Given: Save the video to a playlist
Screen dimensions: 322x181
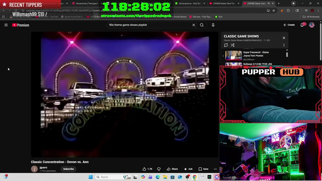Looking at the screenshot, I should [203, 169].
